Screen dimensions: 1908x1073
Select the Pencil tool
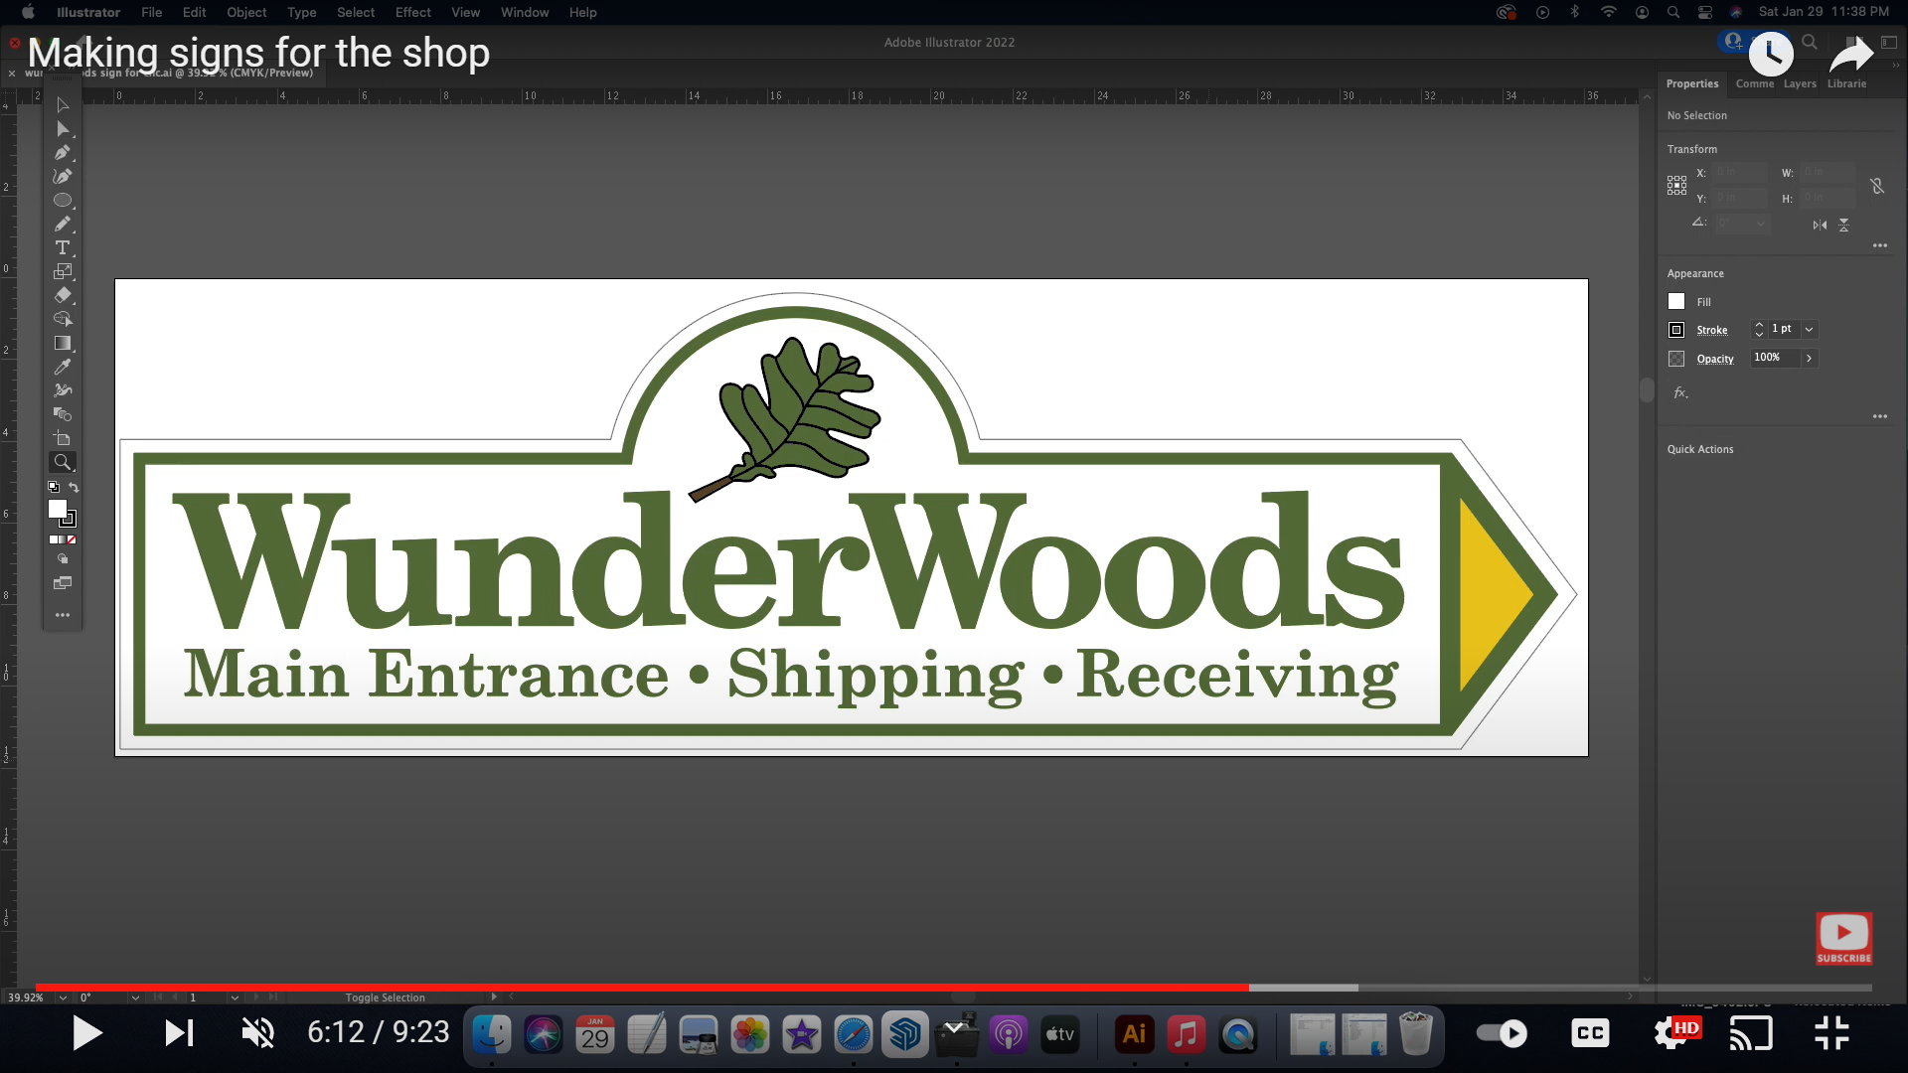63,225
